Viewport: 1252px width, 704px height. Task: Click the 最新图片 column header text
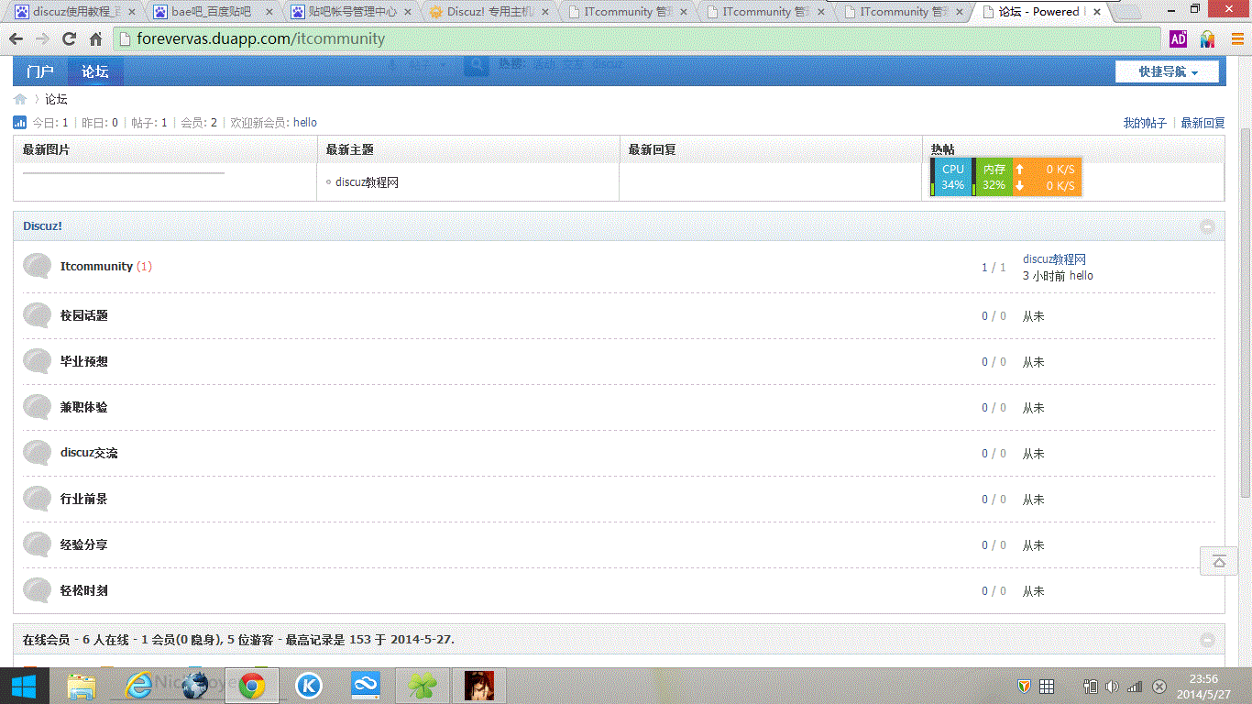click(46, 149)
